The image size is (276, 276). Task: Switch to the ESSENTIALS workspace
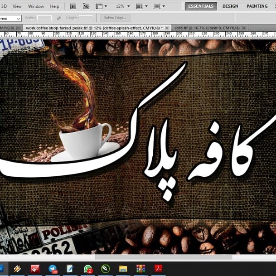pyautogui.click(x=201, y=6)
